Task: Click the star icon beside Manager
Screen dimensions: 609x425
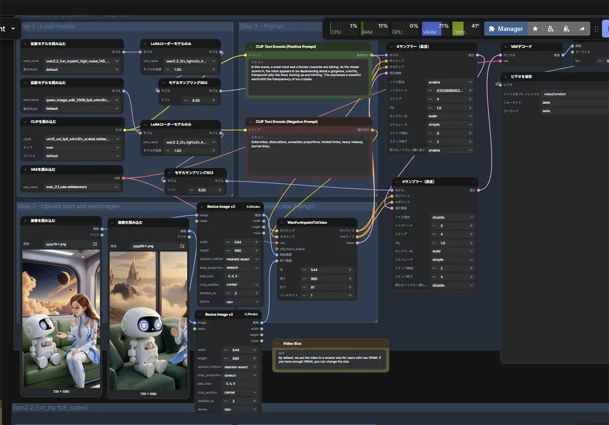Action: (535, 29)
